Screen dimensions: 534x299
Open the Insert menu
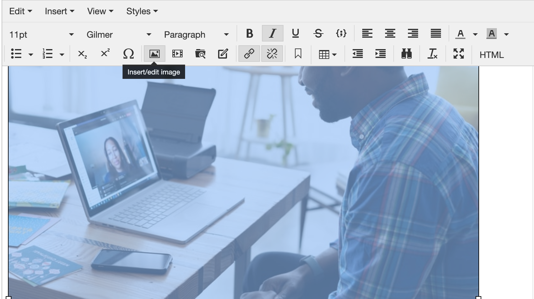(x=59, y=11)
